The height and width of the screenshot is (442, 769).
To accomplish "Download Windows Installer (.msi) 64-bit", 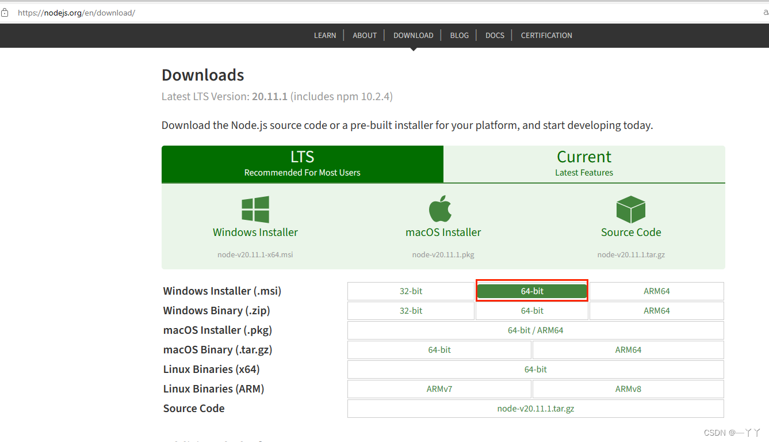I will click(x=532, y=291).
